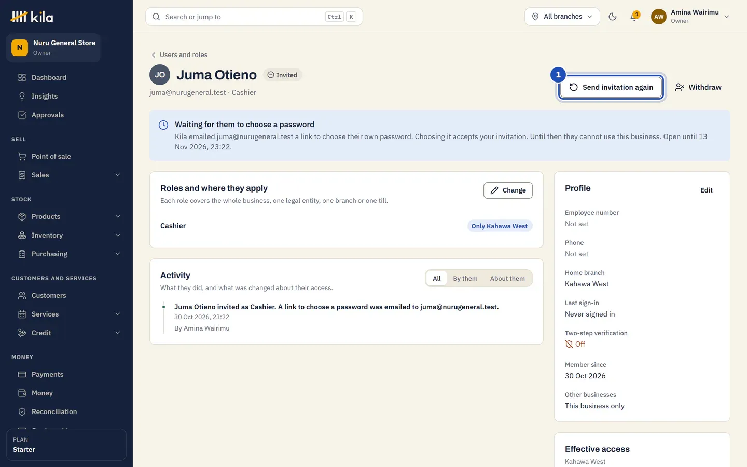Click the Only Kahawa West scope badge

pyautogui.click(x=500, y=226)
